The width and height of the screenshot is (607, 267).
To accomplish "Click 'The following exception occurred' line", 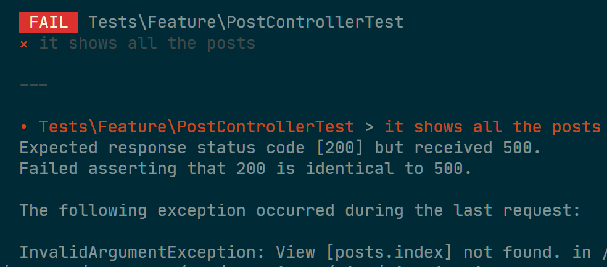I will tap(177, 210).
